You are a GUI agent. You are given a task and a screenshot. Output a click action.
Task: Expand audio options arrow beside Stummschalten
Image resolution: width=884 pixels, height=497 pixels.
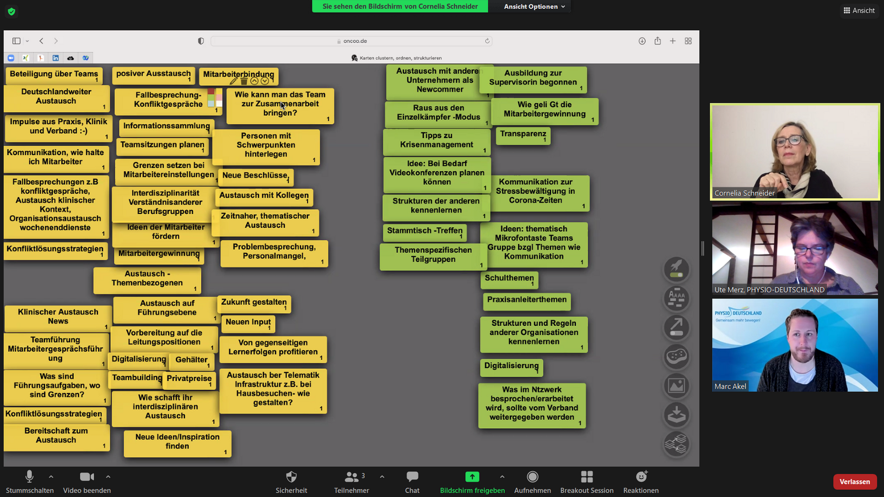51,477
